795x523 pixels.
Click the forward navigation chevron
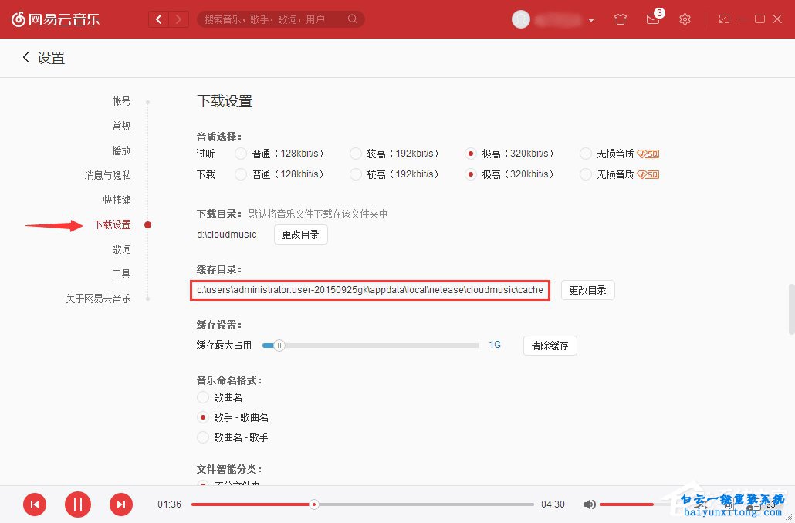(x=180, y=19)
